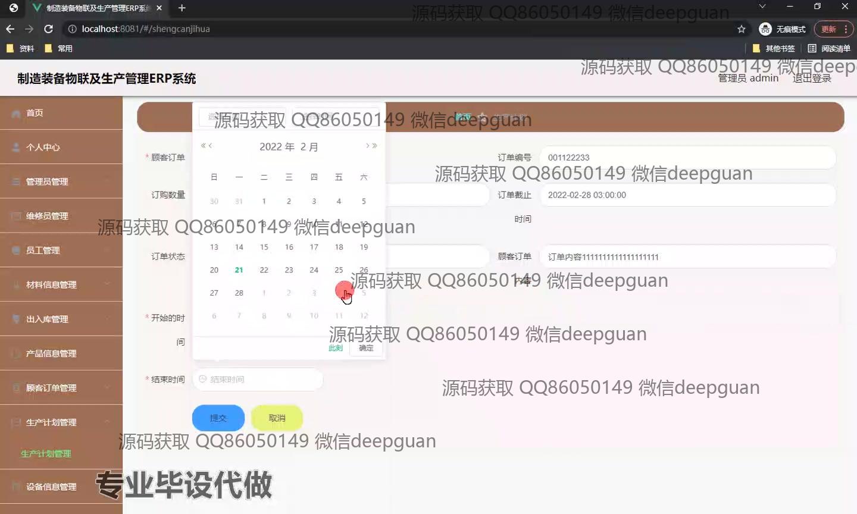This screenshot has width=857, height=514.
Task: Select February 19 in the calendar
Action: coord(364,247)
